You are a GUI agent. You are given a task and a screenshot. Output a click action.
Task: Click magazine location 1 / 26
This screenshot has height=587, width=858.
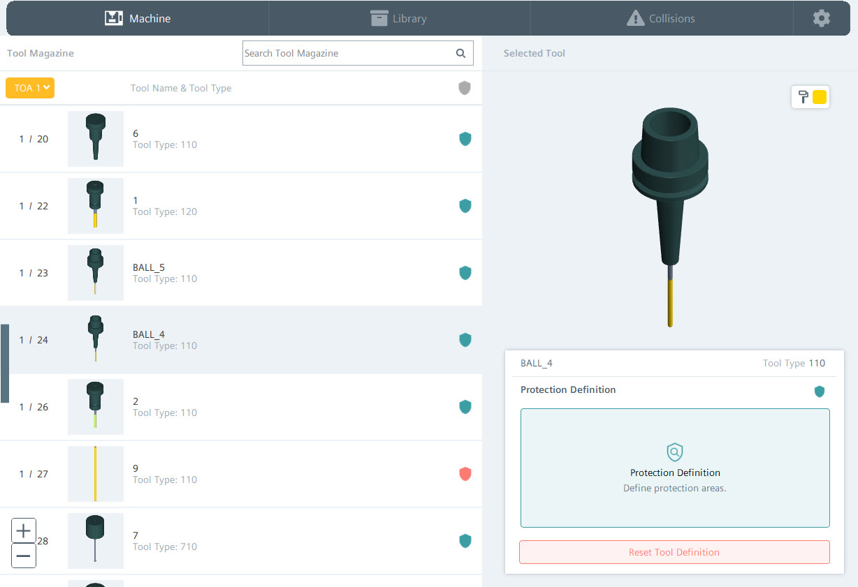point(34,407)
